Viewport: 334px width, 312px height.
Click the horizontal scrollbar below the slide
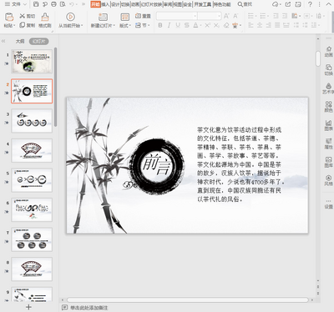point(187,300)
